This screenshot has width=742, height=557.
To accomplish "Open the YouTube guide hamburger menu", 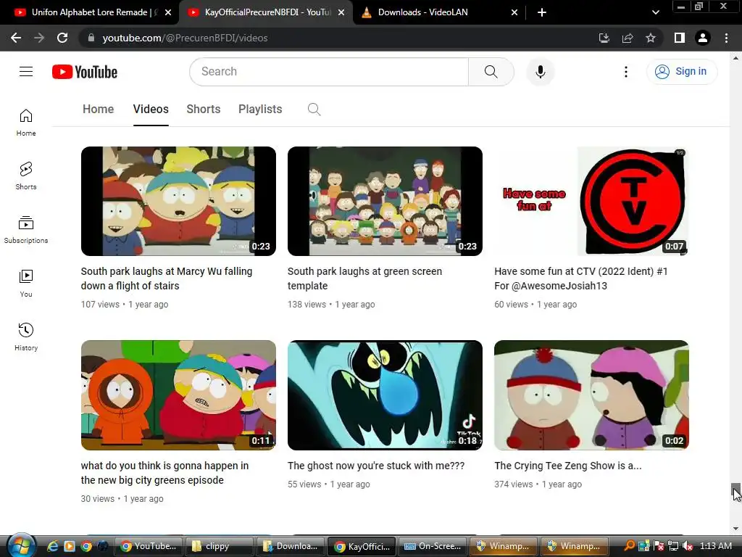I will [x=26, y=72].
